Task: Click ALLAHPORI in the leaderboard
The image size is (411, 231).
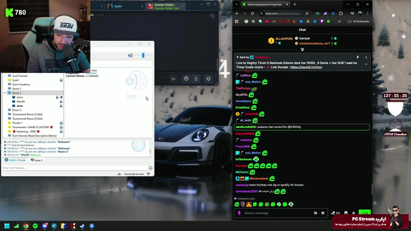Action: (x=284, y=39)
